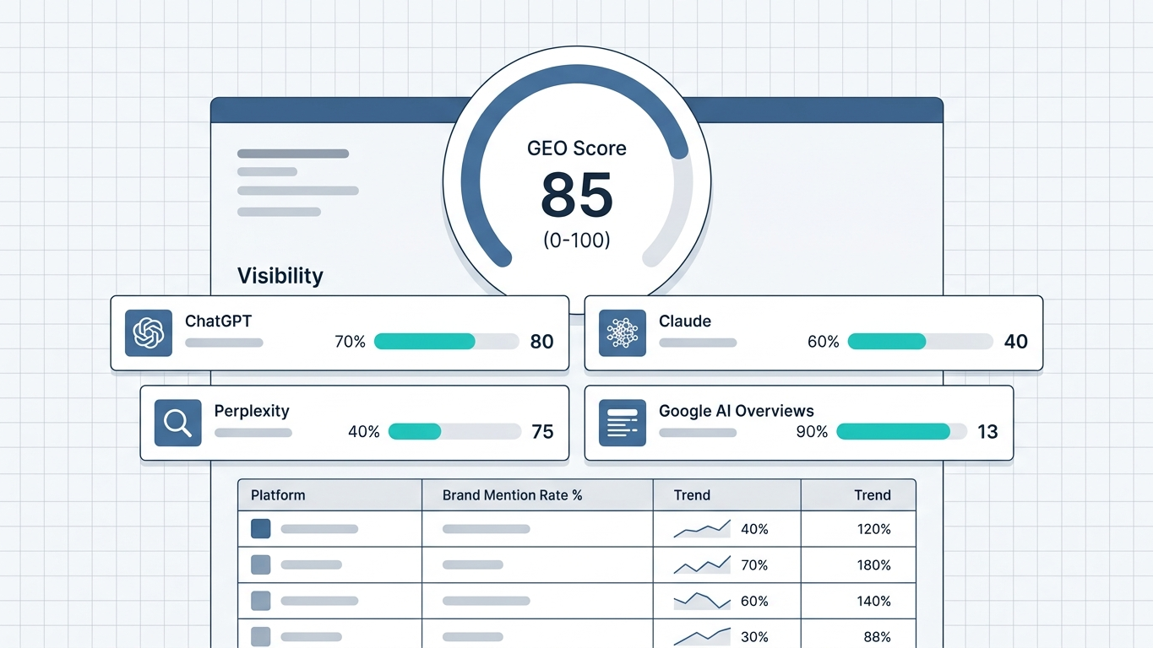
Task: Click the ChatGPT score 80
Action: [541, 341]
